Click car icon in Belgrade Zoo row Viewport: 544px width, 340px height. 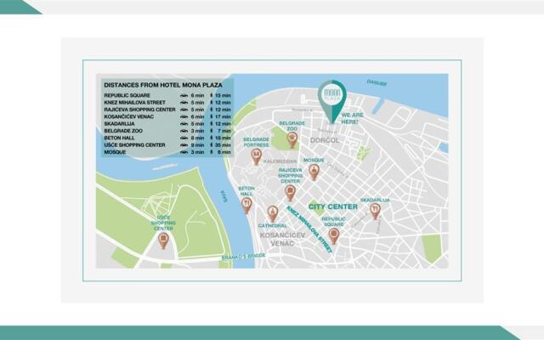point(184,131)
